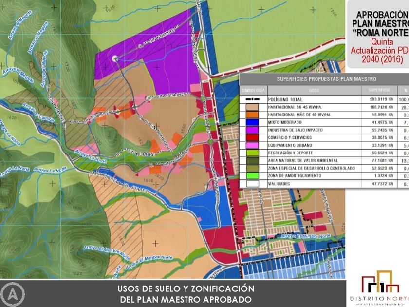Click the 'POLÍGONO TOTAL' legend label
Screen dimensions: 409x307
tap(285, 99)
